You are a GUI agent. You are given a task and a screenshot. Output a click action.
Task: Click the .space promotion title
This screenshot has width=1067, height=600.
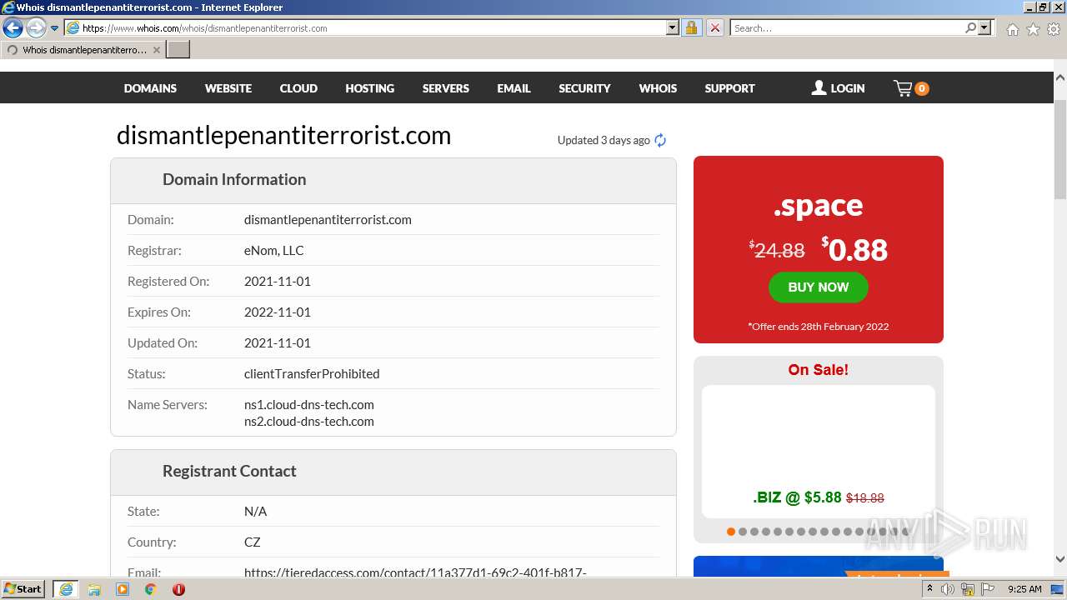click(818, 206)
